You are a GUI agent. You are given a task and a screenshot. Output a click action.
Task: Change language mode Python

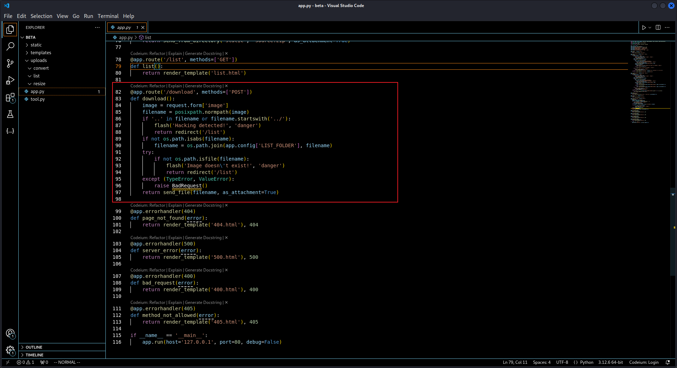(x=587, y=362)
